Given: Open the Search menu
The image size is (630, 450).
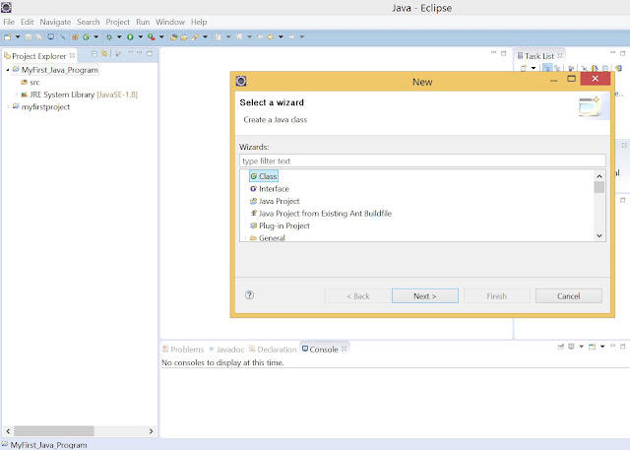Looking at the screenshot, I should [89, 22].
